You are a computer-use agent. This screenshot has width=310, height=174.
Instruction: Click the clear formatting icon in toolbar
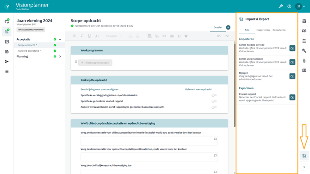[157, 36]
